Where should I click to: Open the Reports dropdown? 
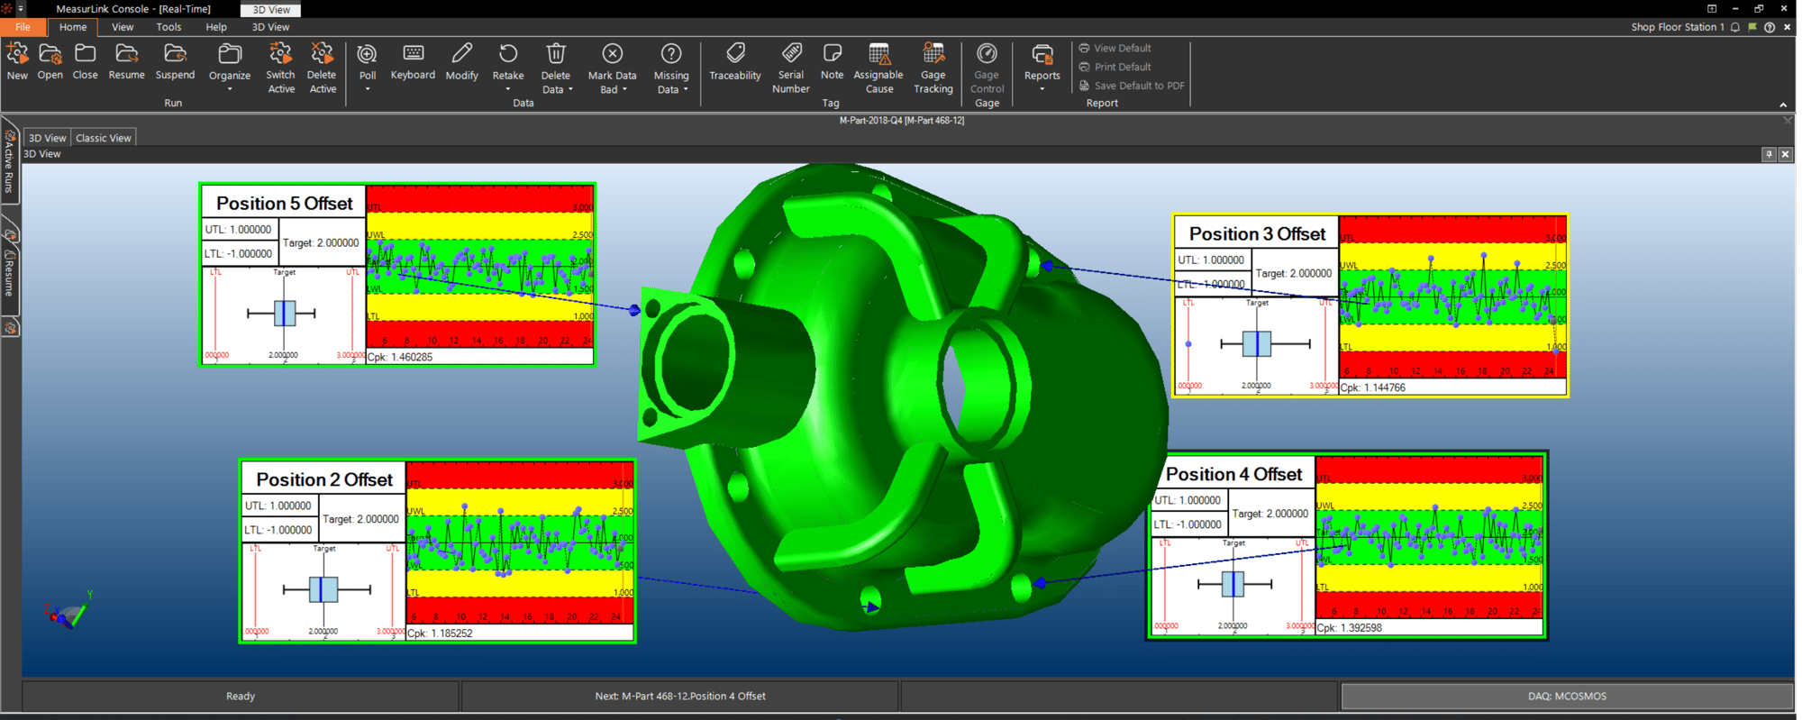(1042, 67)
